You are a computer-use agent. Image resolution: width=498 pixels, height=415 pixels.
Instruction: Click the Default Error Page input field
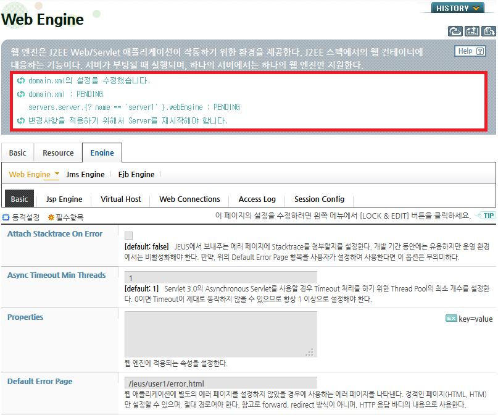(221, 384)
